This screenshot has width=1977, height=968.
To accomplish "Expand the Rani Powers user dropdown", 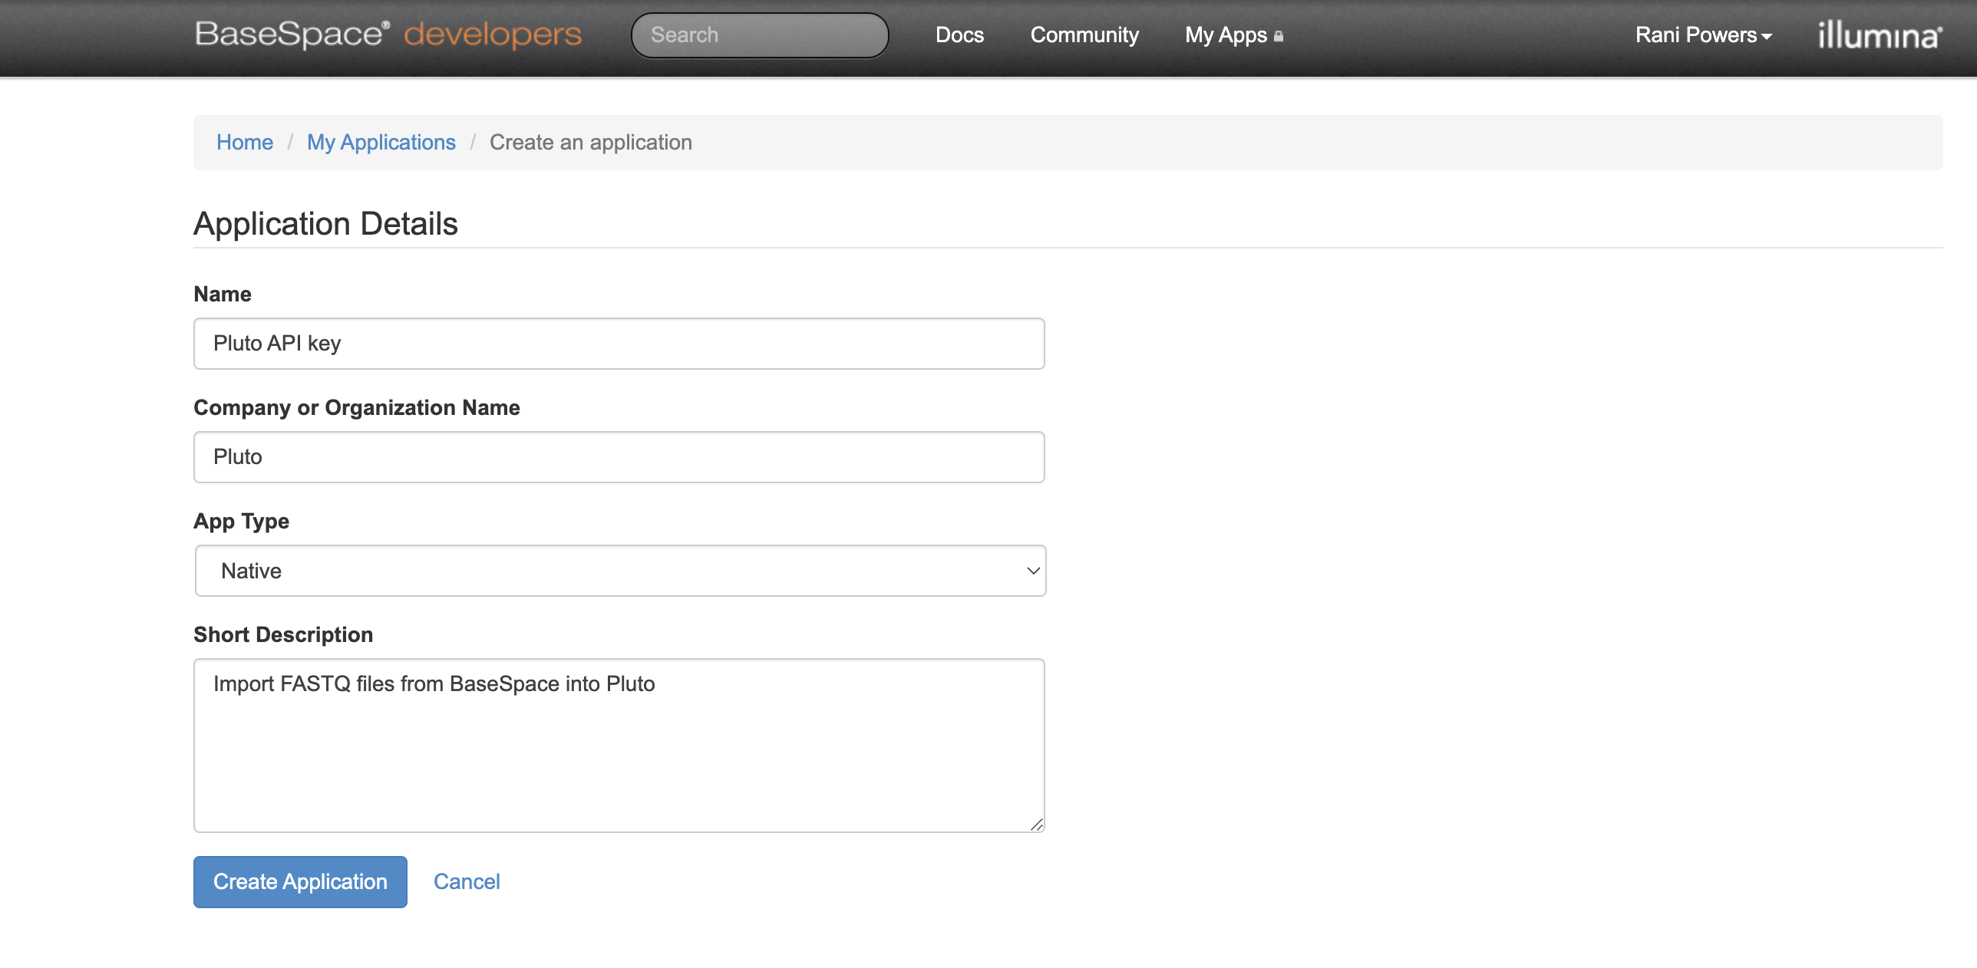I will tap(1704, 35).
